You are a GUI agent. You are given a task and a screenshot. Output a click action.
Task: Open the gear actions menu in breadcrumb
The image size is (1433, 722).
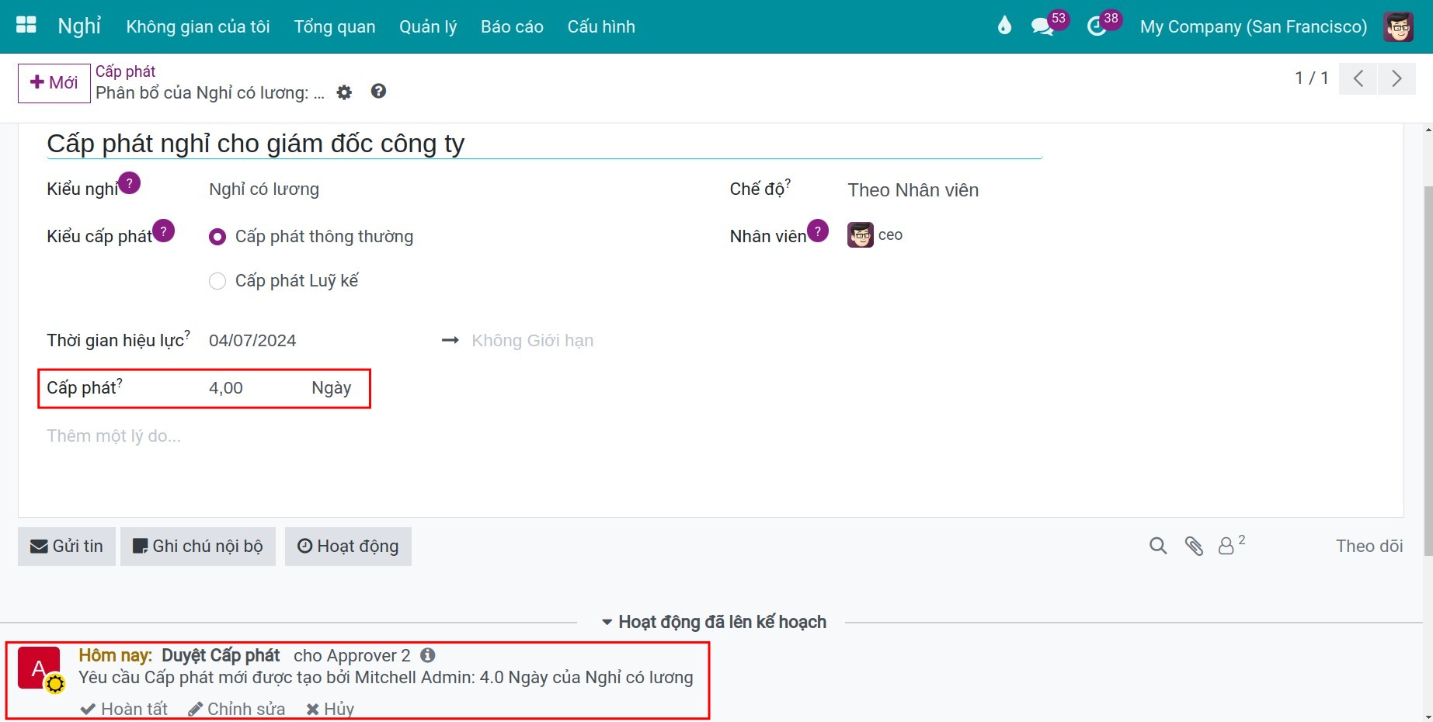(x=344, y=92)
